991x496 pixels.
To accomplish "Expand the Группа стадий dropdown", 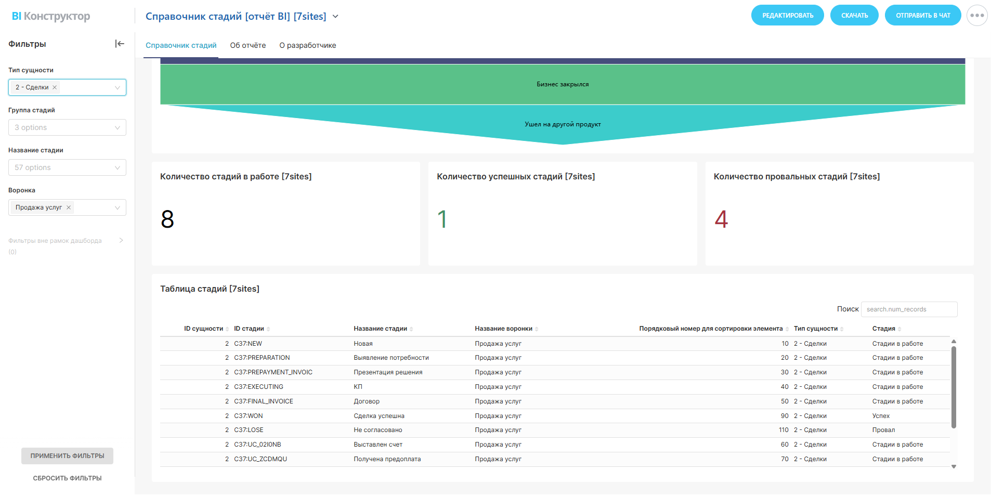I will pos(67,127).
